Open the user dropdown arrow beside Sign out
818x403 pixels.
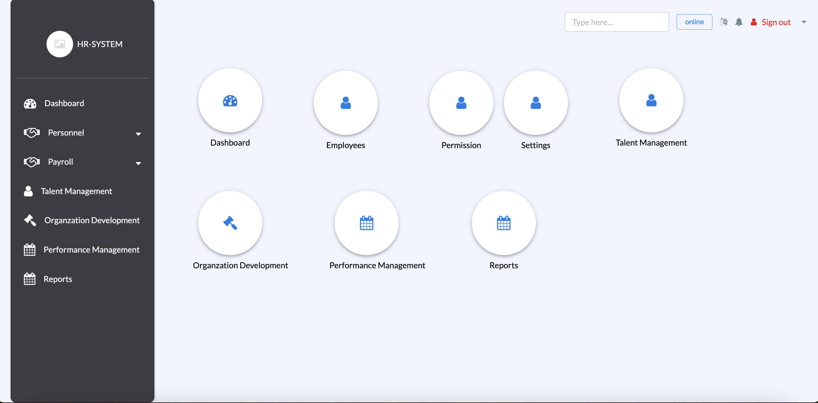point(804,22)
